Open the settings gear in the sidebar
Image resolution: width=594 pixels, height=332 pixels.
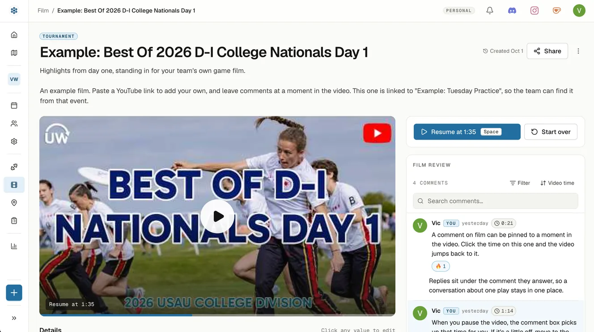[x=14, y=141]
